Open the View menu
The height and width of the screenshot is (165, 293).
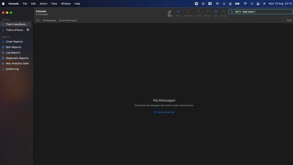(x=54, y=4)
